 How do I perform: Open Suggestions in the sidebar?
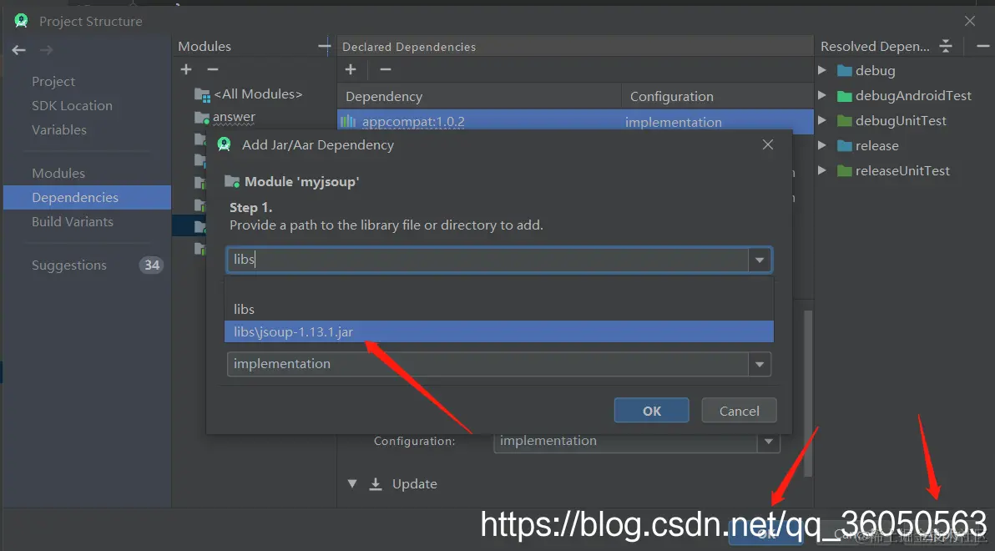click(x=69, y=265)
